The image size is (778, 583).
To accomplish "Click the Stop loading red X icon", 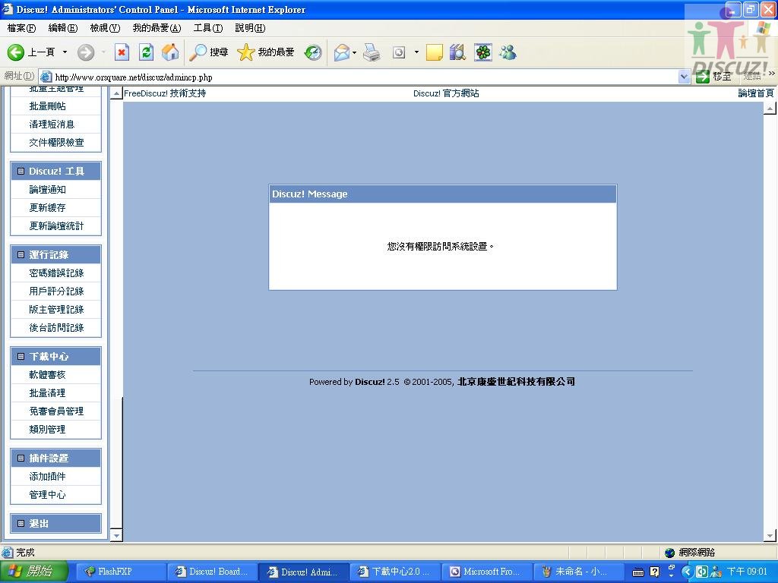I will 122,52.
